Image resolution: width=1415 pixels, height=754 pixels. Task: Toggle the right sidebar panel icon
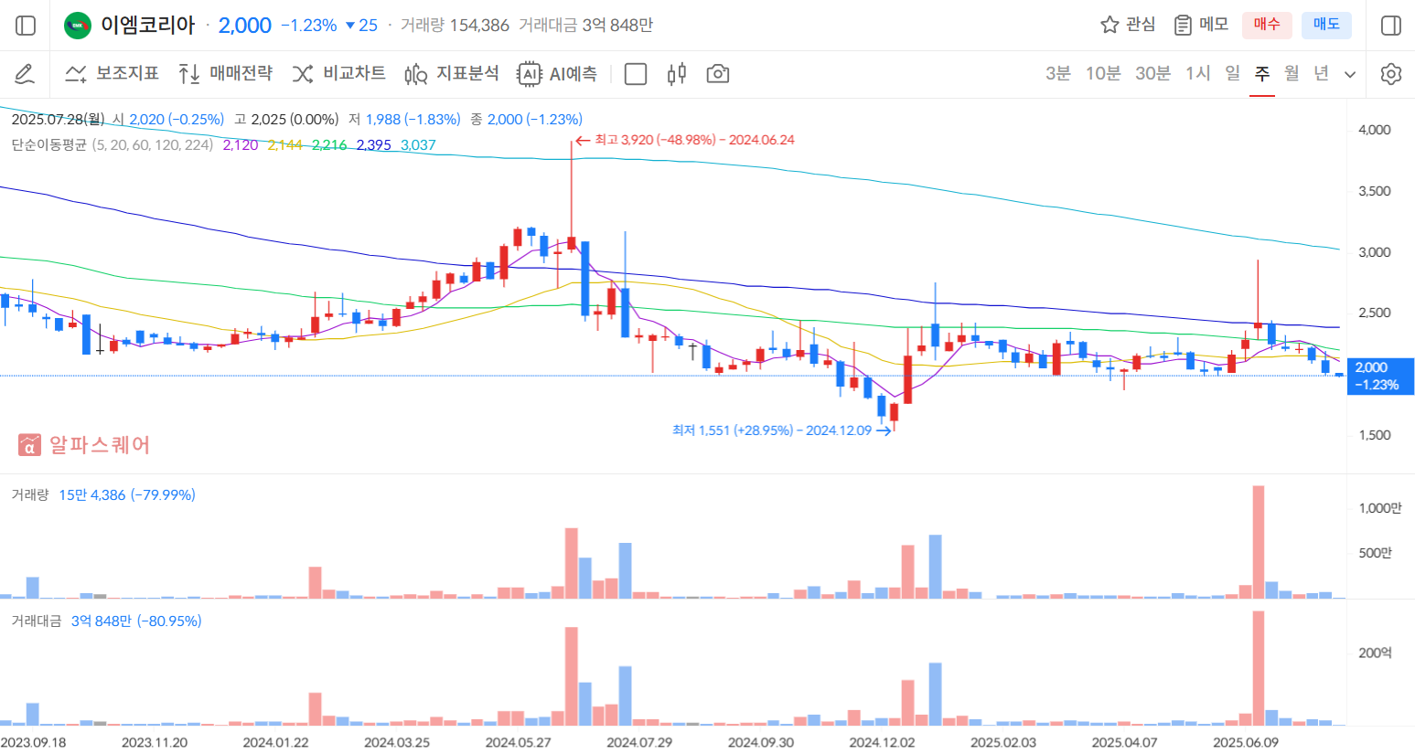pyautogui.click(x=1390, y=26)
